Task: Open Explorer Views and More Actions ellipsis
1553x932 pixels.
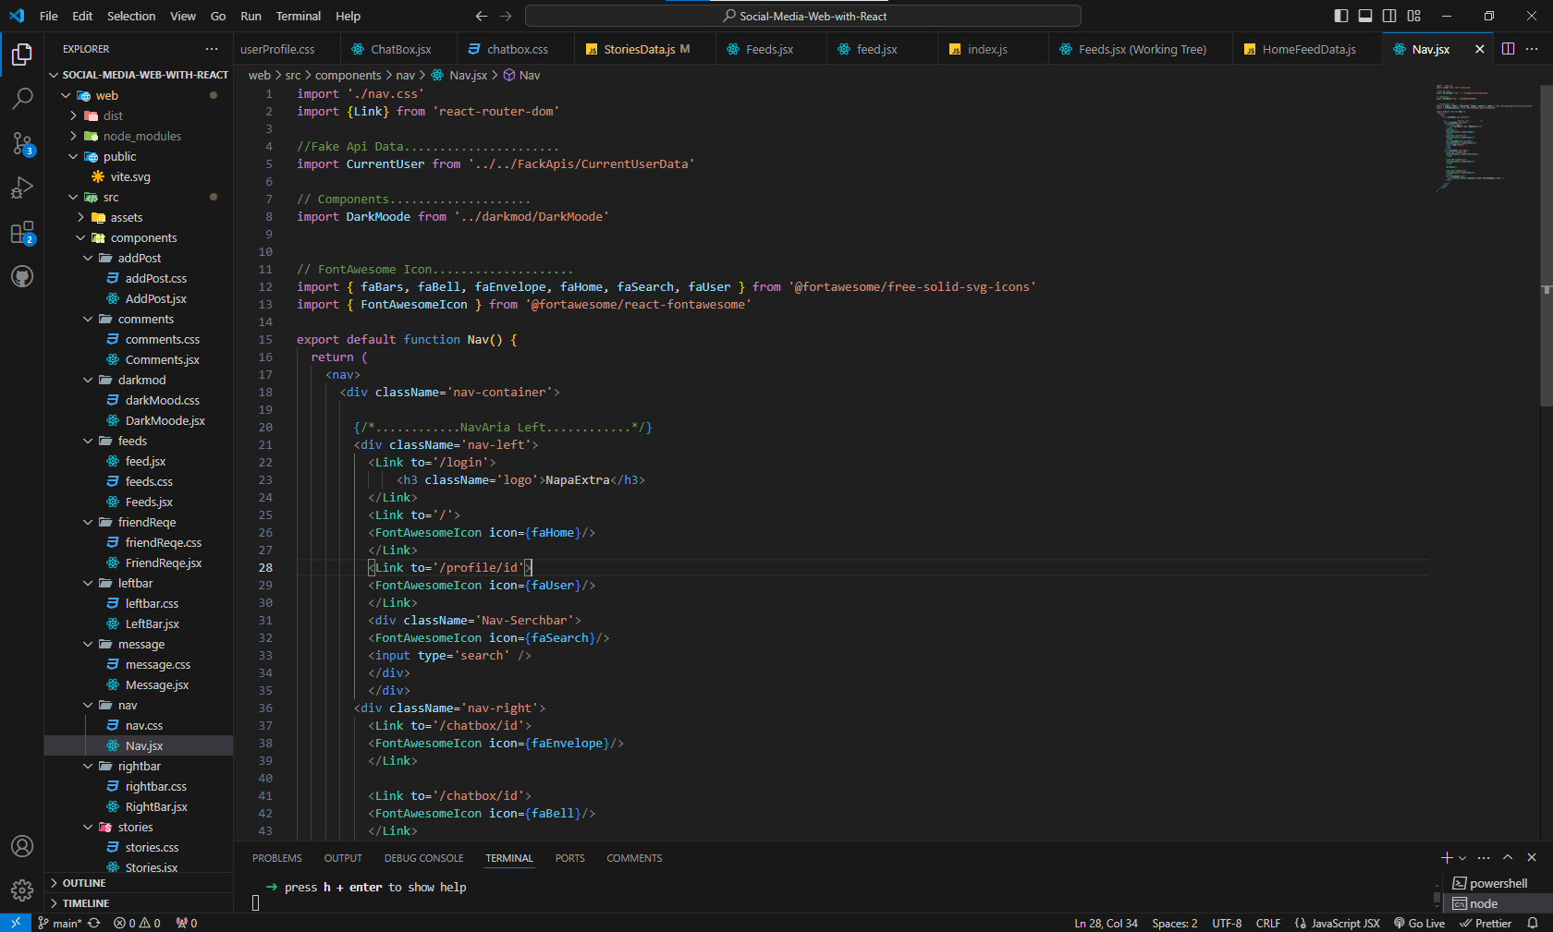Action: point(212,49)
